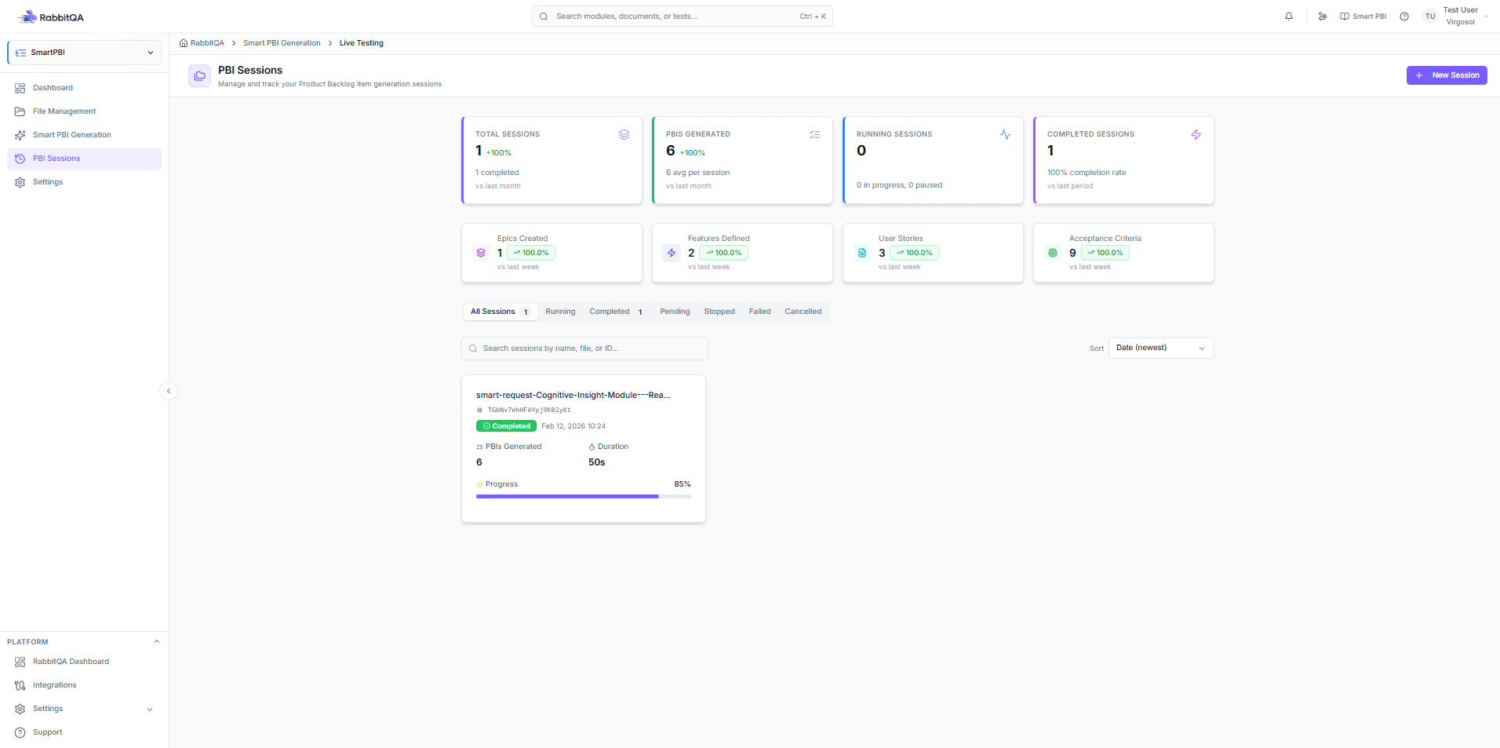Click the Epics Created icon

[x=481, y=253]
